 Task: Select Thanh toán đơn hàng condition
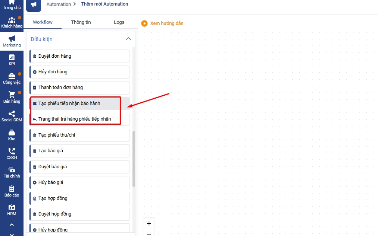pyautogui.click(x=79, y=87)
